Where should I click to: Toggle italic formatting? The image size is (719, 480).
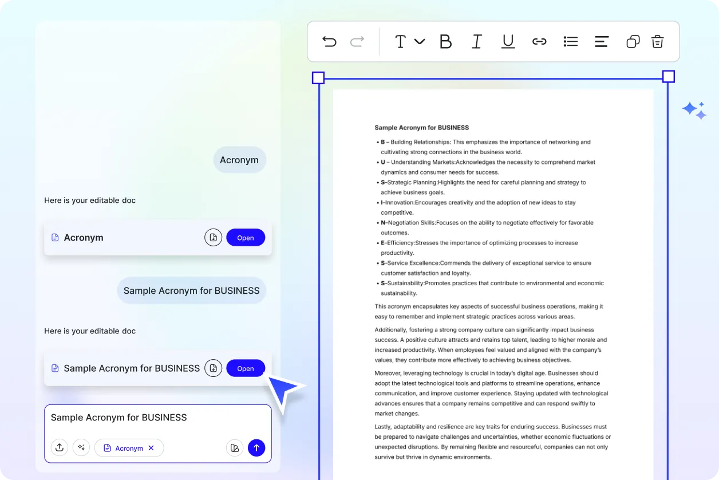pyautogui.click(x=477, y=41)
